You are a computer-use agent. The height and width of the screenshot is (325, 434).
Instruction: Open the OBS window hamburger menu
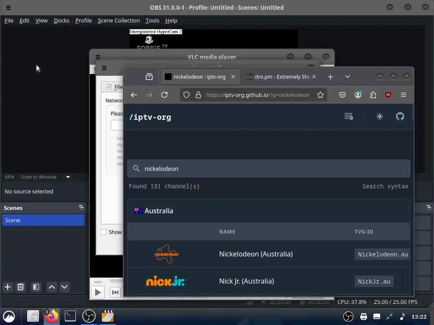(x=8, y=8)
